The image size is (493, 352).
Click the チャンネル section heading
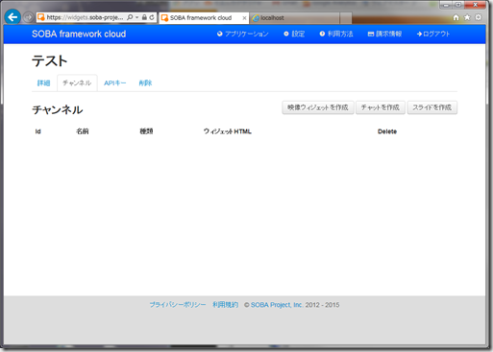click(x=58, y=110)
